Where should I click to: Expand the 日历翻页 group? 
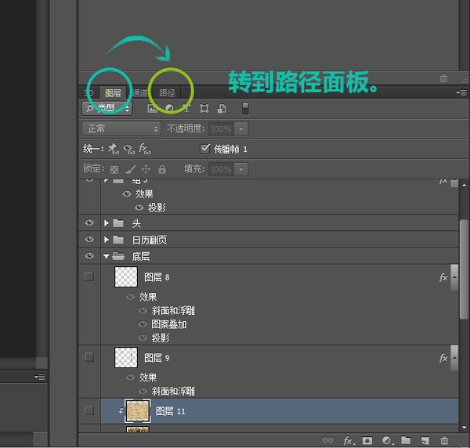coord(106,240)
